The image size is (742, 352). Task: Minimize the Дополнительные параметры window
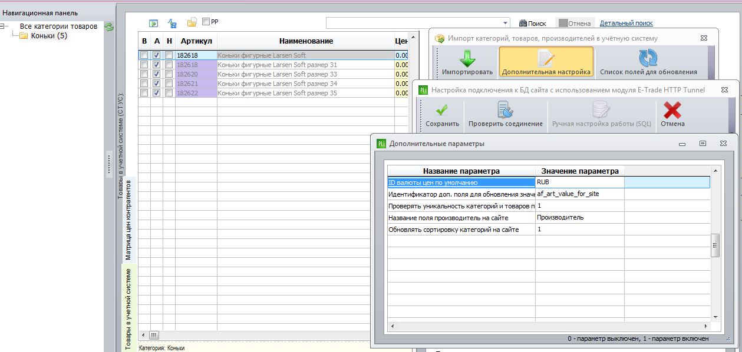[x=682, y=143]
